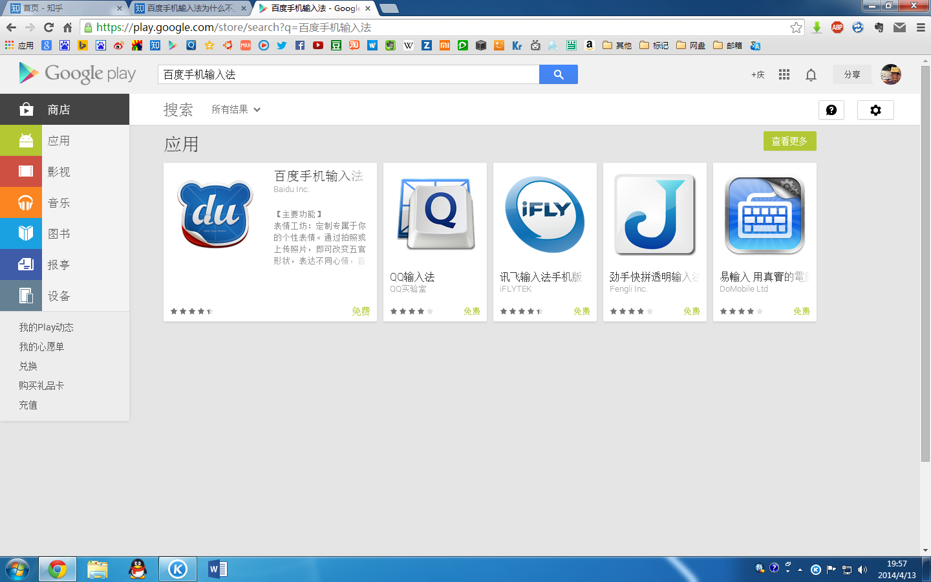
Task: Click the user profile avatar
Action: [x=891, y=74]
